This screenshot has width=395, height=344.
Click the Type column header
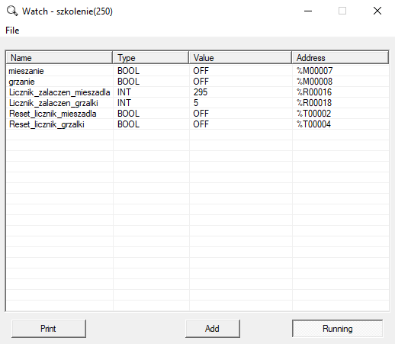[151, 57]
